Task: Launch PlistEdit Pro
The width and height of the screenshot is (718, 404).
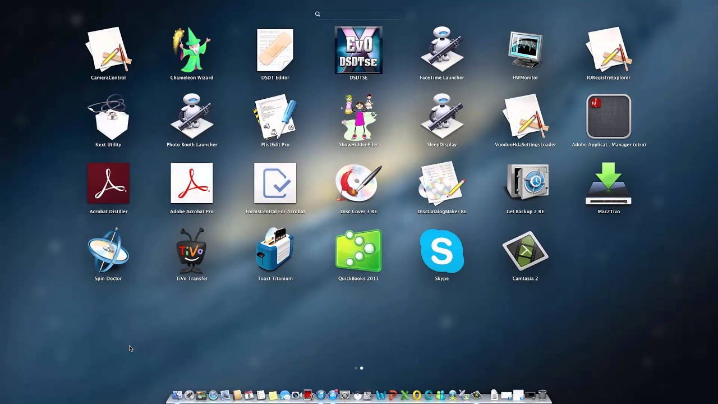Action: [275, 117]
